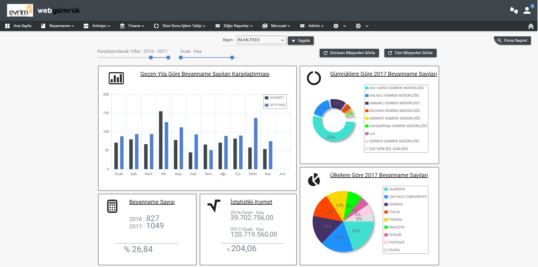This screenshot has height=267, width=538.
Task: Toggle ÇİN HALK CUMHURİYETİ legend entry
Action: point(406,197)
